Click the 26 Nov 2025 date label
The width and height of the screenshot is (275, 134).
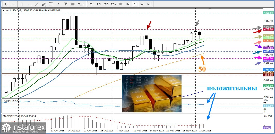point(190,131)
